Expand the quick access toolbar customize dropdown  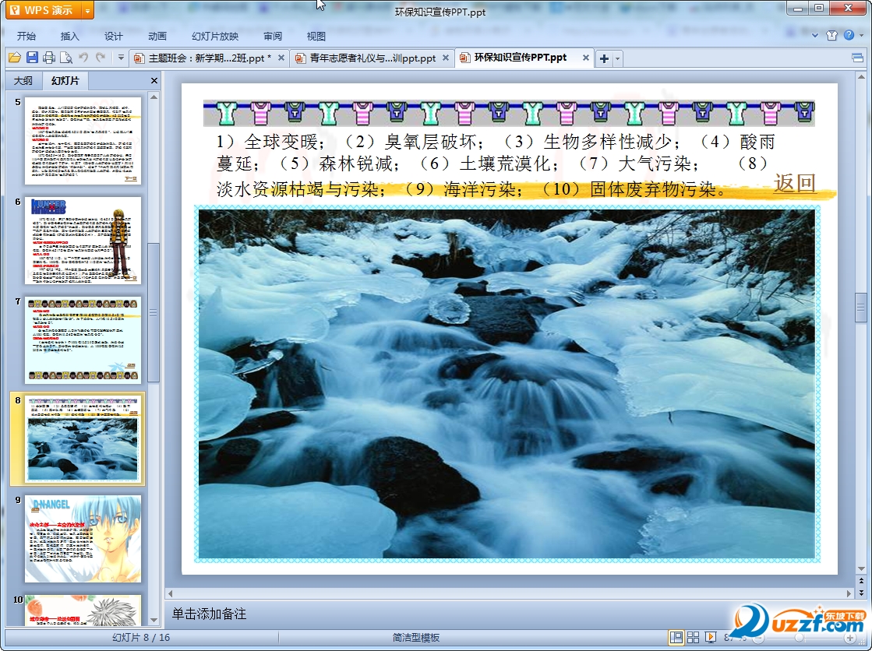[121, 58]
